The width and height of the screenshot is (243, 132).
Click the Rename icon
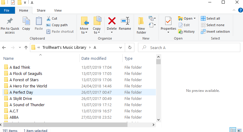click(125, 21)
